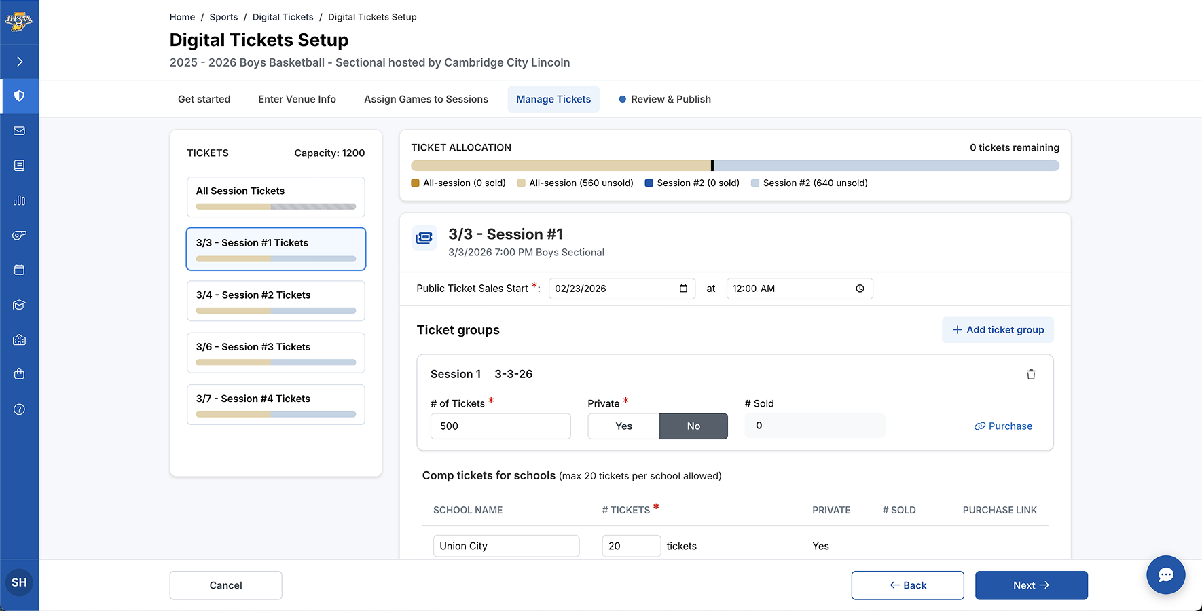The width and height of the screenshot is (1202, 611).
Task: Open the bar chart icon in sidebar
Action: [x=20, y=200]
